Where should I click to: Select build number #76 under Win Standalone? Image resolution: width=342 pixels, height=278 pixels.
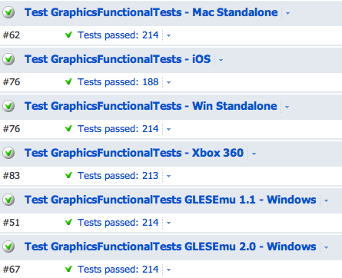pos(12,129)
